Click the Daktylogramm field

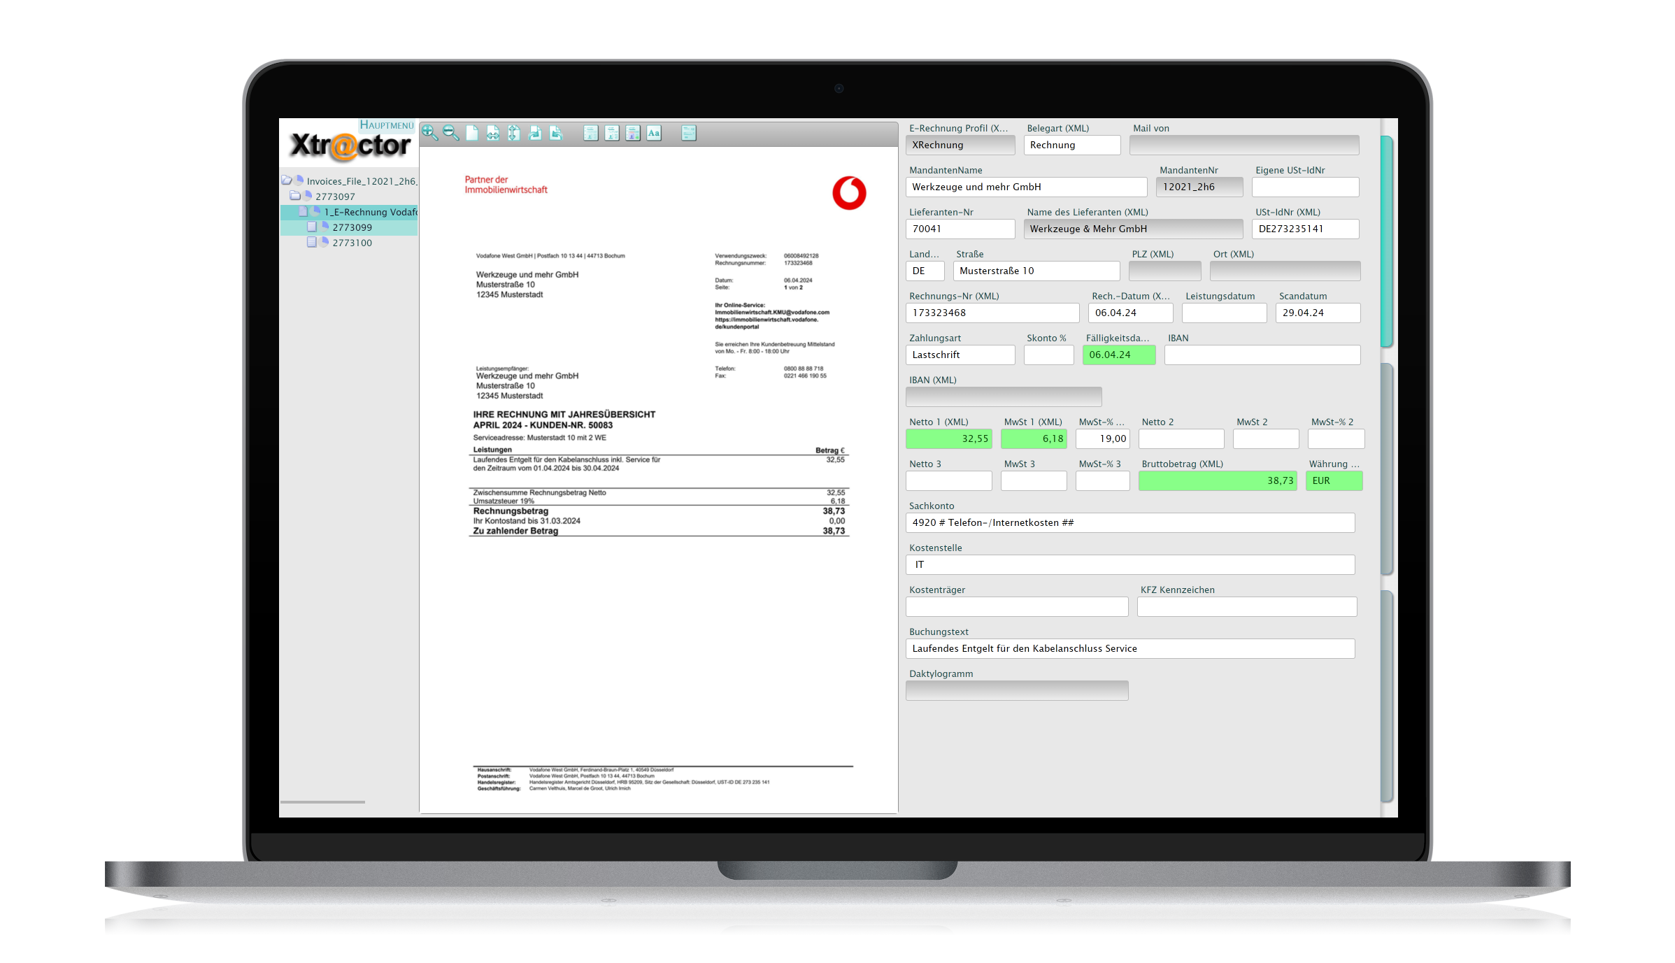[1017, 690]
